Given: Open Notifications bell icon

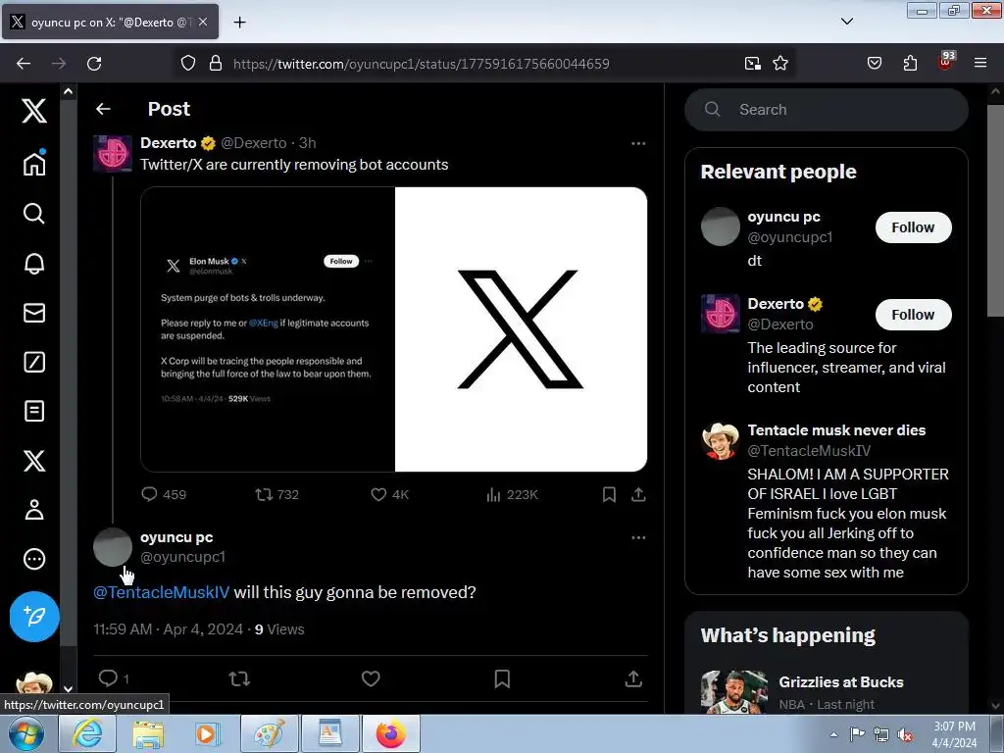Looking at the screenshot, I should tap(34, 263).
